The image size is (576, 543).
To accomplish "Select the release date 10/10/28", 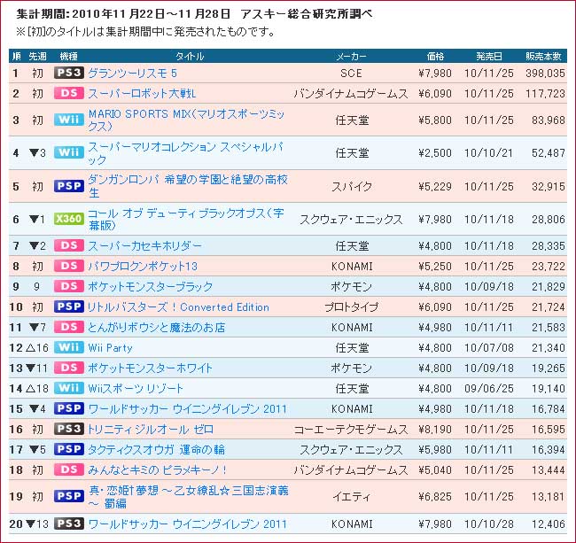I will tap(489, 524).
